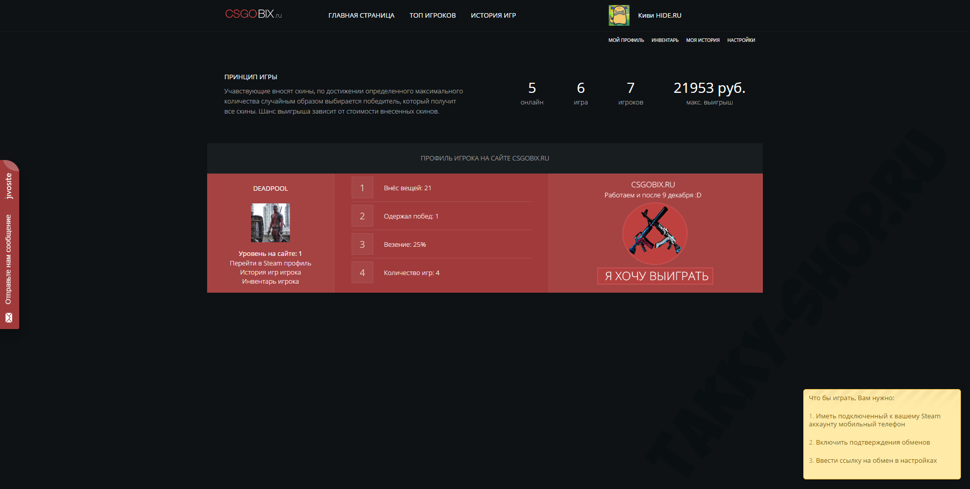970x489 pixels.
Task: Open the Киви HIDE.RU account link
Action: pyautogui.click(x=659, y=15)
